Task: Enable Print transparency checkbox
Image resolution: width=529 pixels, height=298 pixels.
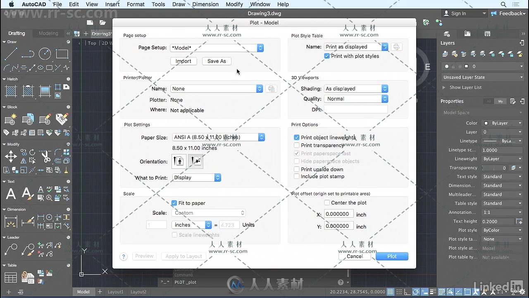Action: [x=296, y=145]
